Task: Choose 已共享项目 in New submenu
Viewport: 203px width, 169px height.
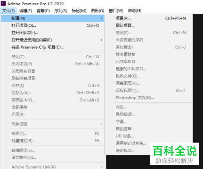Action: pyautogui.click(x=149, y=61)
